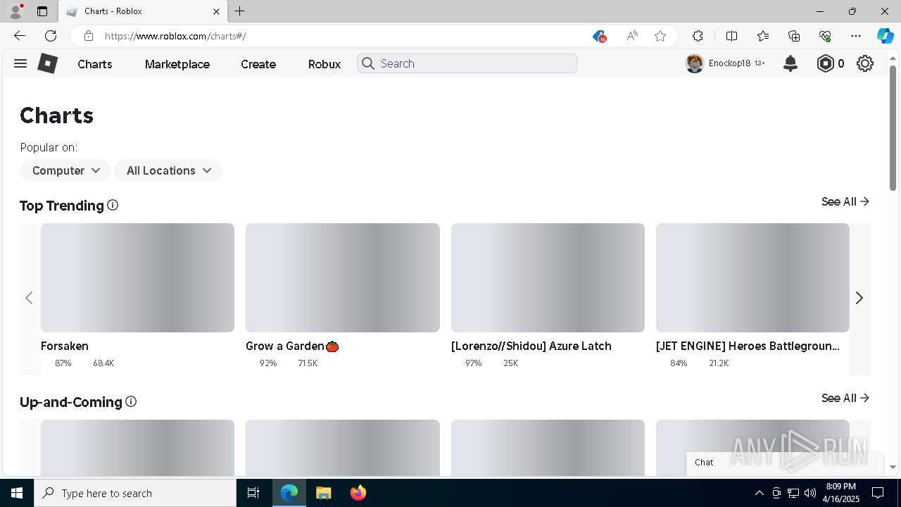901x507 pixels.
Task: Go to the Charts nav tab
Action: [95, 64]
